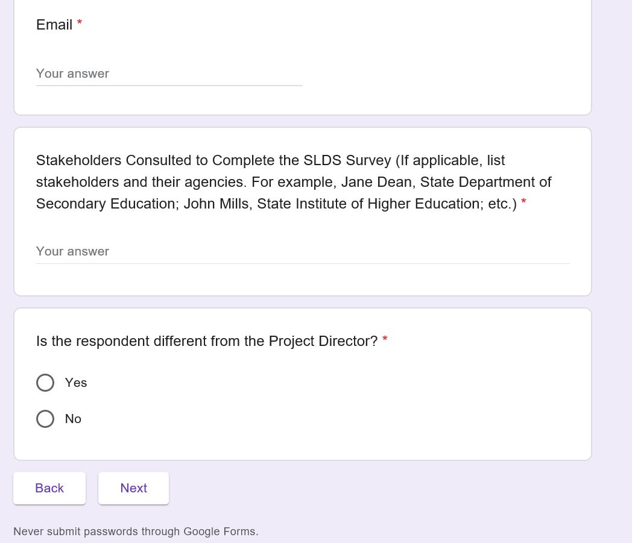Image resolution: width=632 pixels, height=543 pixels.
Task: Click the "Google Forms" text in the footer
Action: coord(220,532)
